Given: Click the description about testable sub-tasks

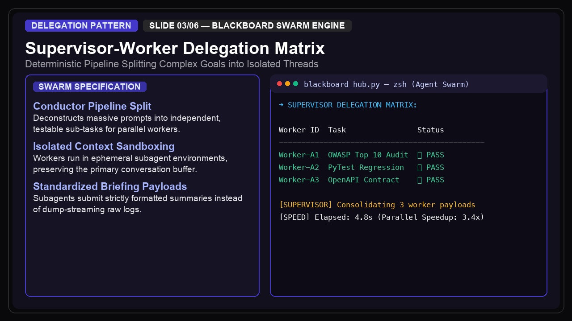Looking at the screenshot, I should click(127, 124).
